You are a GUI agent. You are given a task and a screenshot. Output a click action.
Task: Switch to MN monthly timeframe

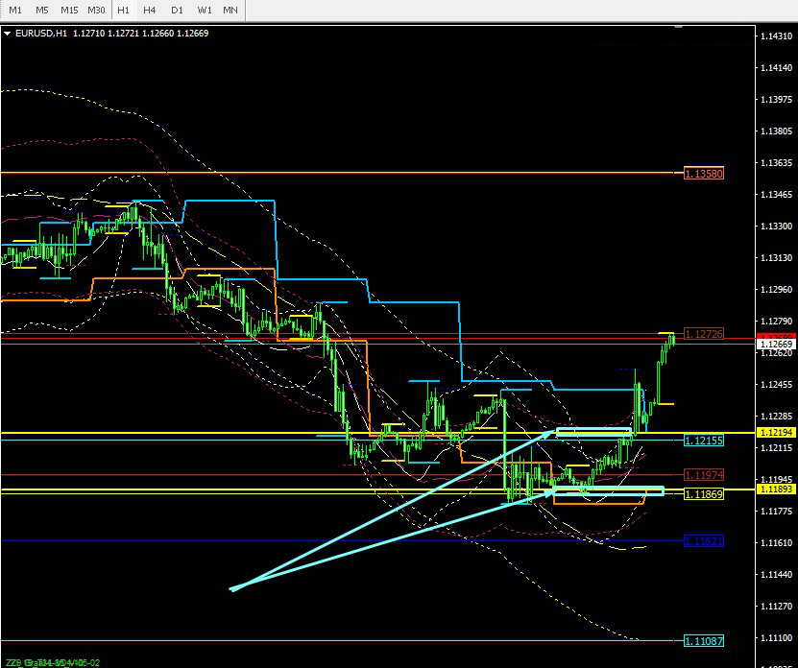point(230,10)
